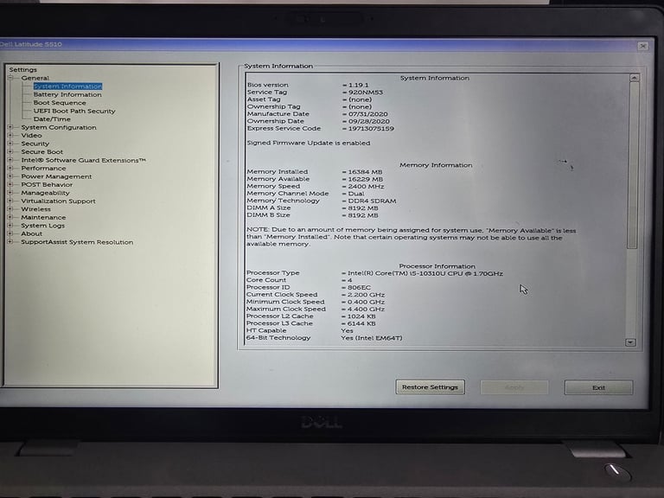Click the Exit button
The height and width of the screenshot is (498, 664).
598,387
